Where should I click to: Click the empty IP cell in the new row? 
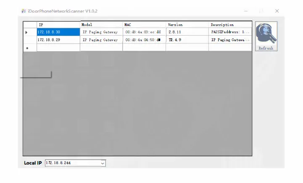(x=58, y=48)
